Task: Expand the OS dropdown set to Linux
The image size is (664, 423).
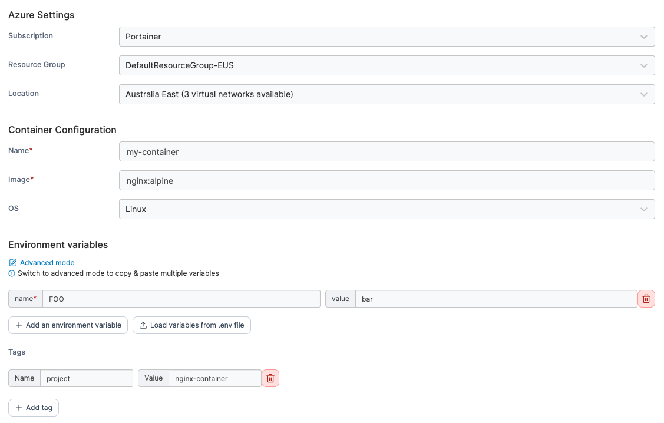Action: point(386,209)
